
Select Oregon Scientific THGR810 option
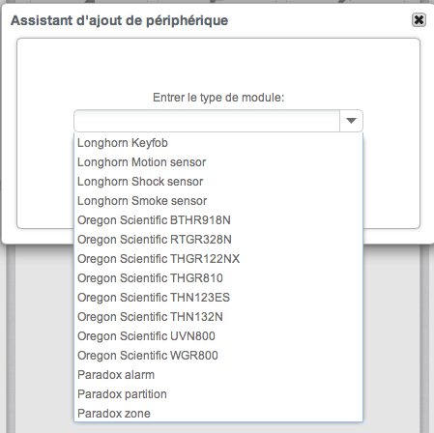point(218,278)
